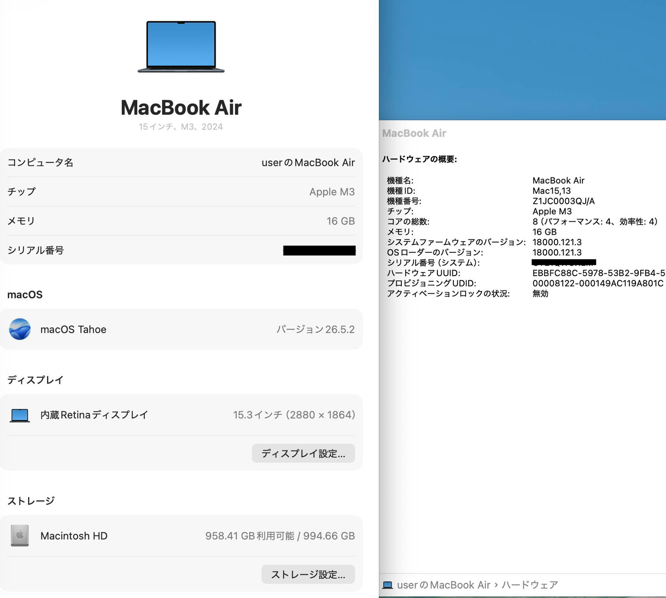
Task: Click the Macintosh HD name
Action: [74, 536]
